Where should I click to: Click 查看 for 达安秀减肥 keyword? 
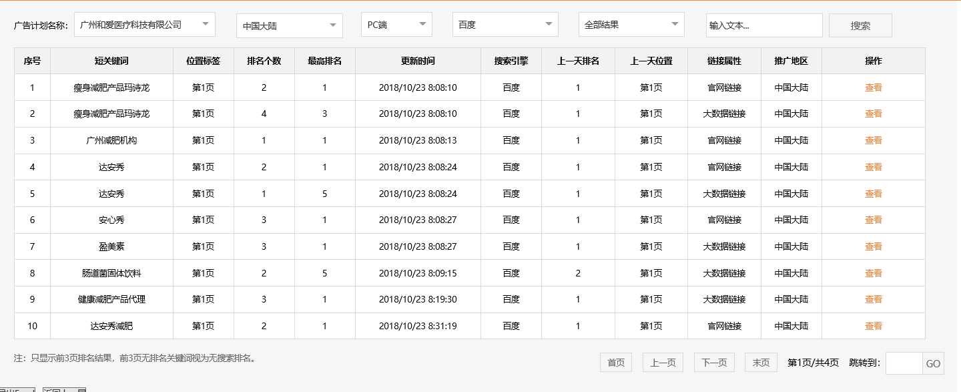873,326
